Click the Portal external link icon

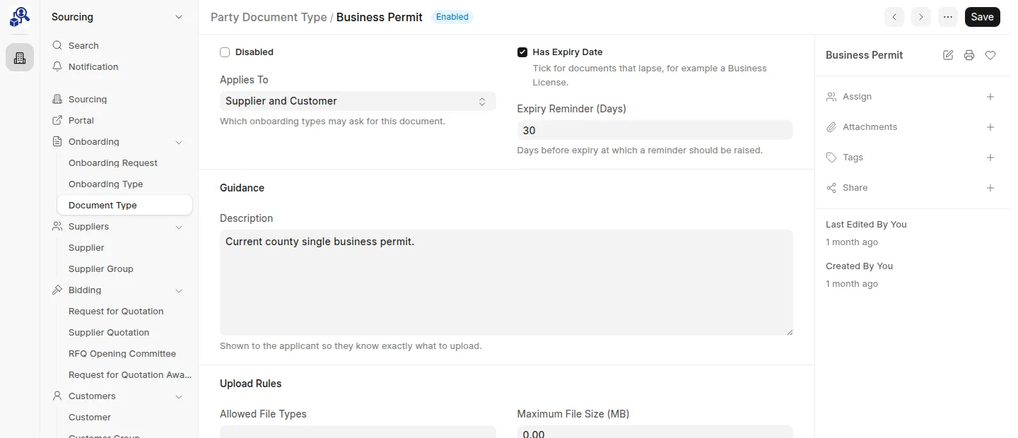click(57, 120)
